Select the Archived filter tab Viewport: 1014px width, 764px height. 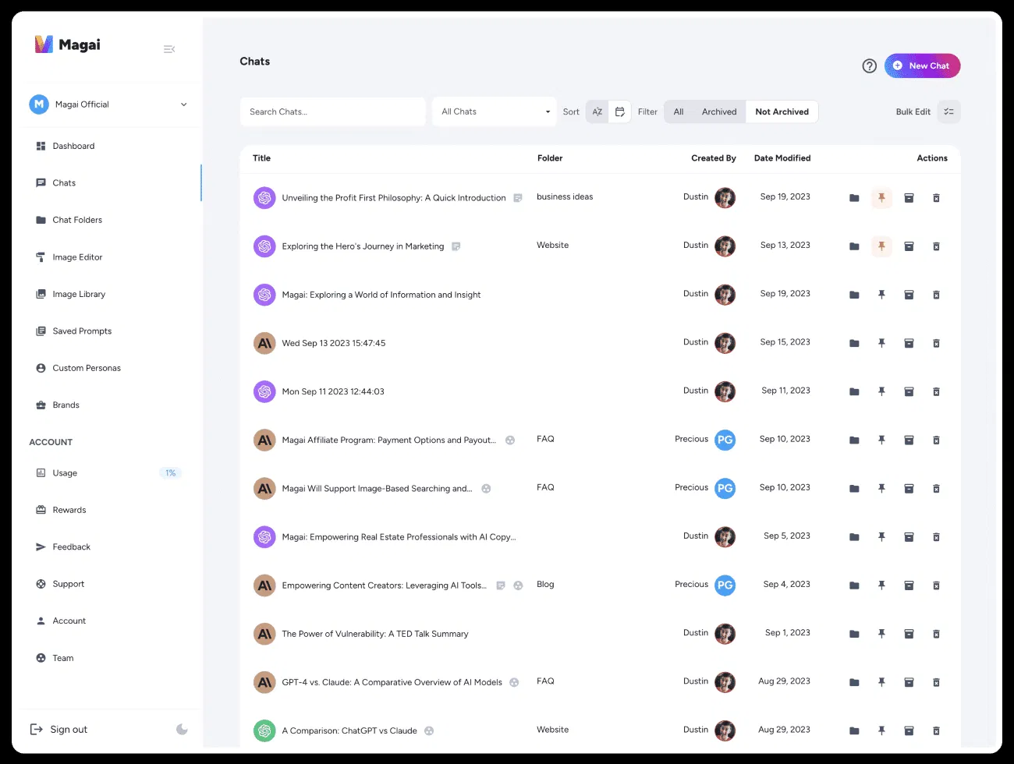[x=718, y=112]
